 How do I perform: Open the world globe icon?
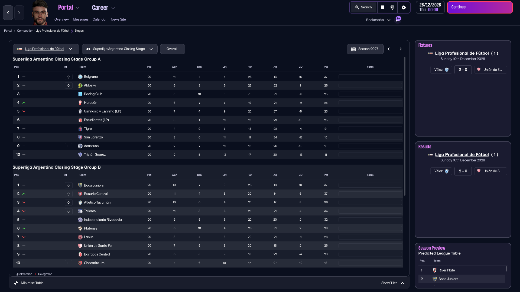[x=392, y=7]
